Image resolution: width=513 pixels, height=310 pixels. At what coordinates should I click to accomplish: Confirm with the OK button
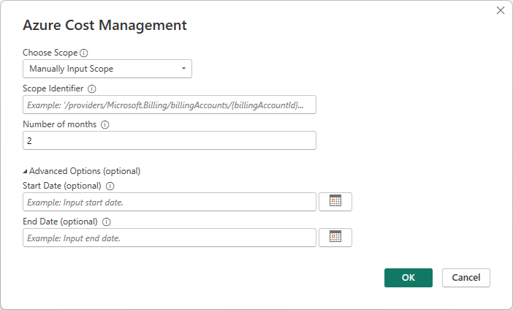tap(408, 278)
